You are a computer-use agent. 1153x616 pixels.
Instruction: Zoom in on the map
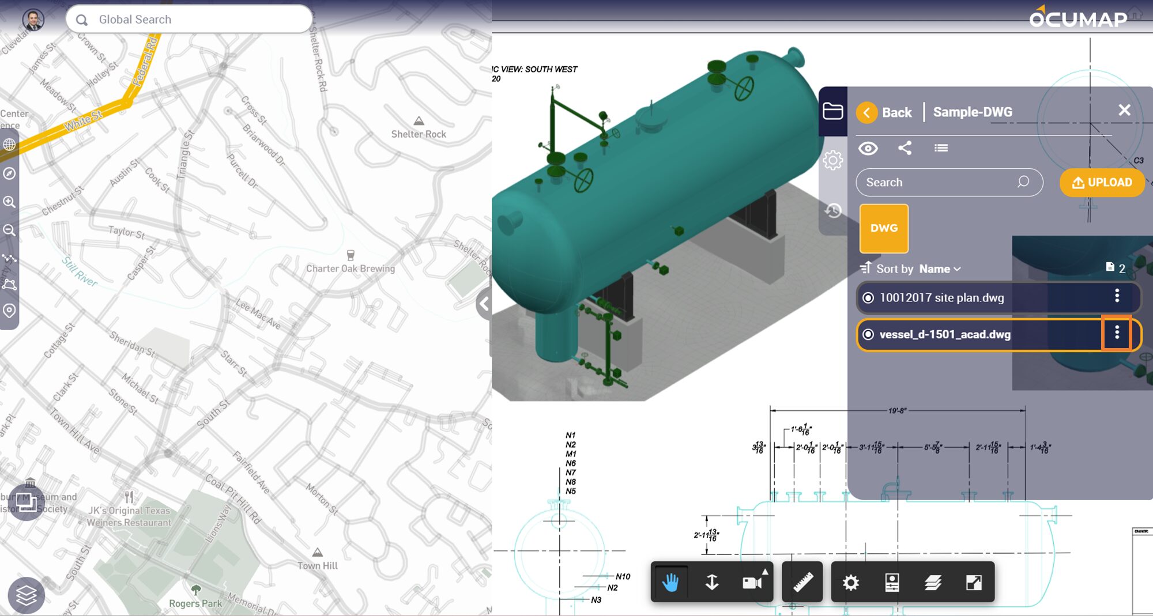pos(9,202)
